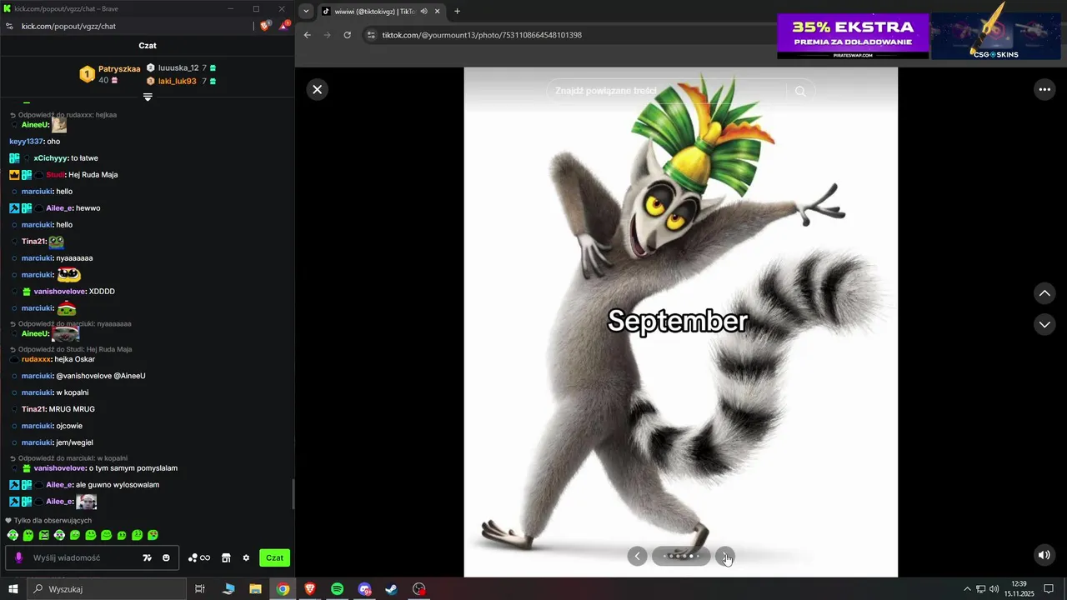Click the 'September' caption on the photo
The height and width of the screenshot is (600, 1067).
(678, 321)
